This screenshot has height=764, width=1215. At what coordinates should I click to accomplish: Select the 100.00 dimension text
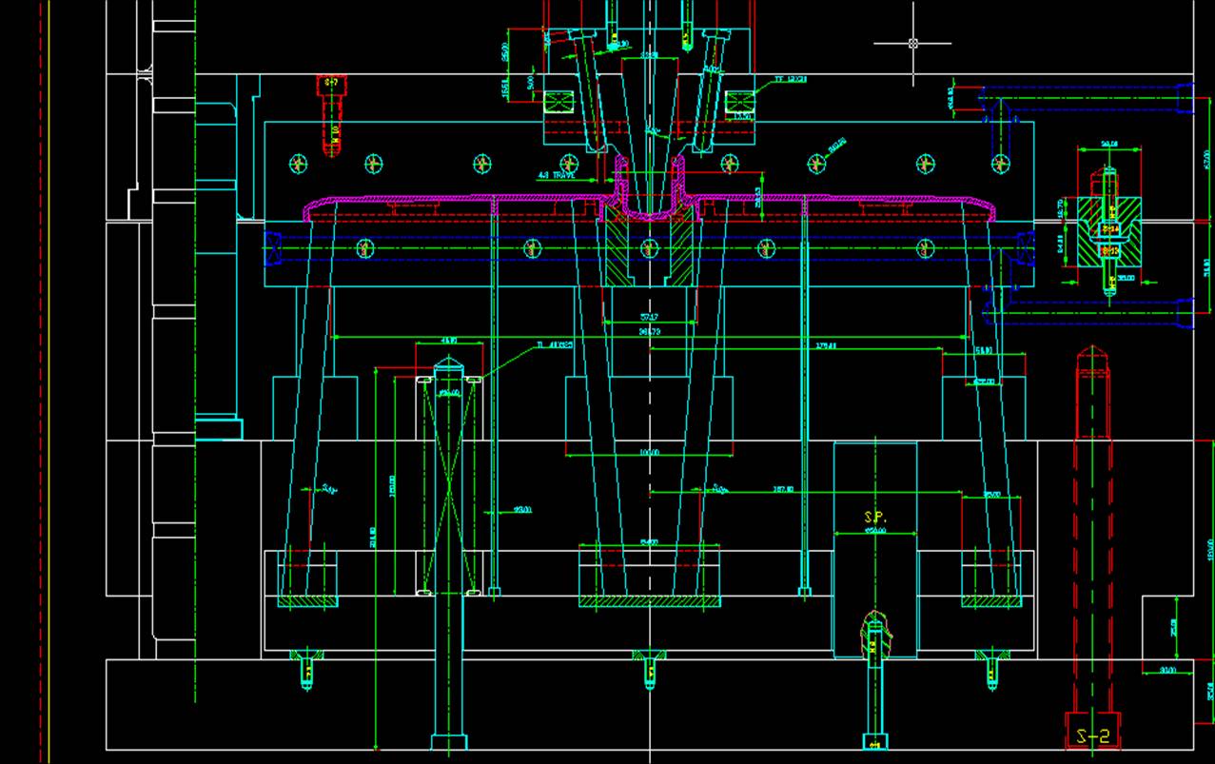(649, 453)
